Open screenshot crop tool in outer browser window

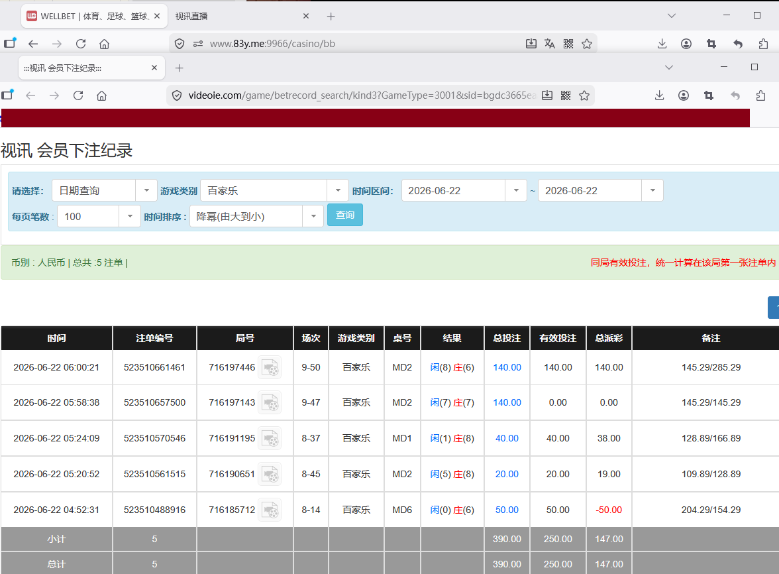pyautogui.click(x=711, y=44)
